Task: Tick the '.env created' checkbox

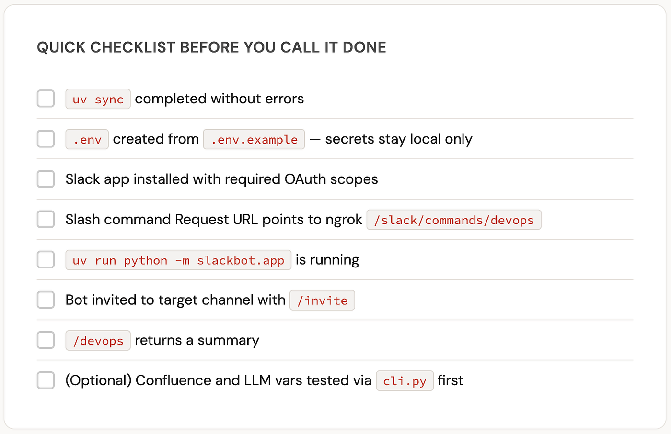Action: [46, 139]
